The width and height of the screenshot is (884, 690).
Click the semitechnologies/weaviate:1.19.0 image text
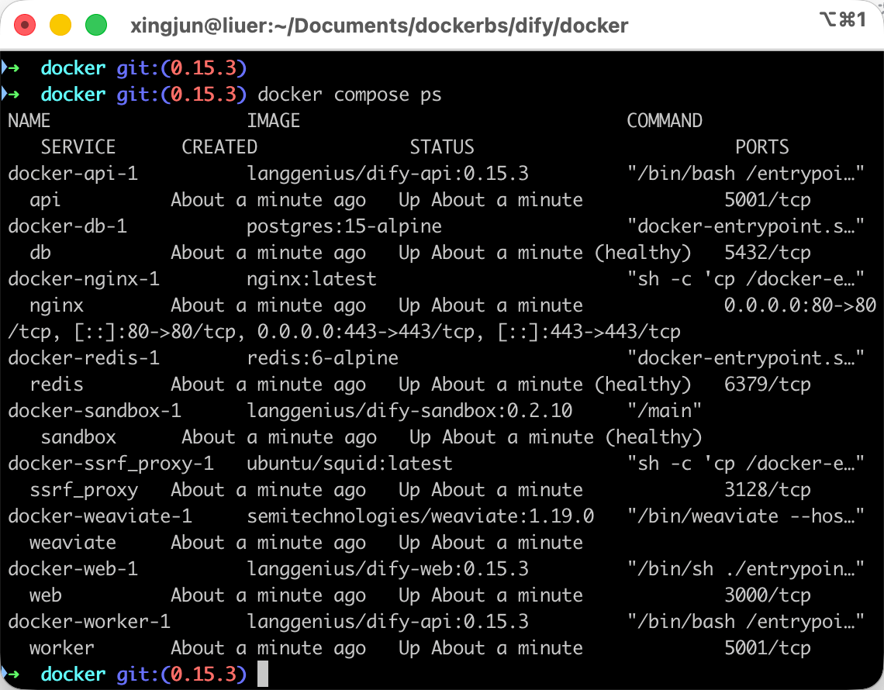[x=420, y=516]
